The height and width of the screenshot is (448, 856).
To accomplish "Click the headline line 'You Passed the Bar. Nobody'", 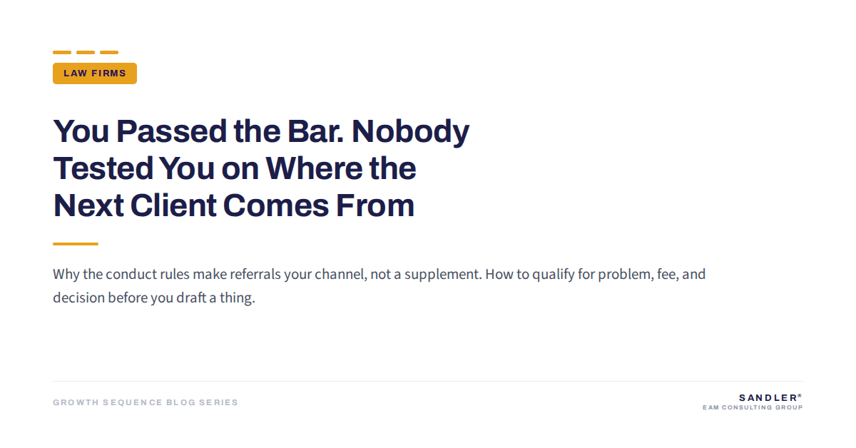I will coord(261,132).
